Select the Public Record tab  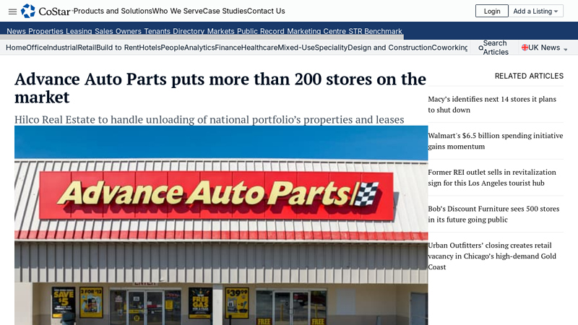tap(261, 31)
